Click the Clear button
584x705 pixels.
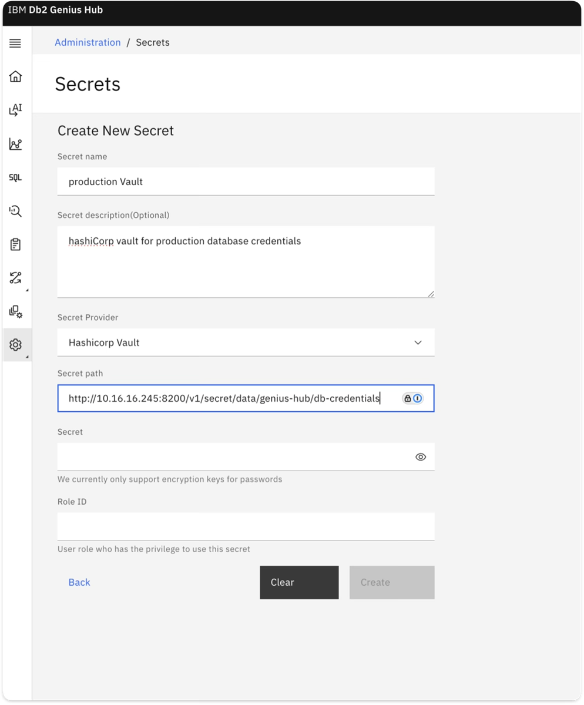pos(299,582)
